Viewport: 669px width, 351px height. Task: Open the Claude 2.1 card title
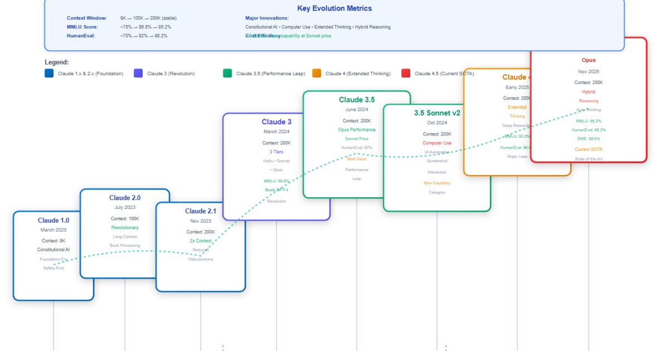200,211
